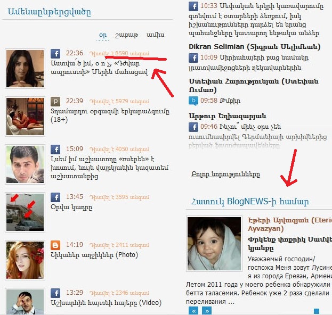Click Facebook icon beside the 10:09 entry

tap(193, 58)
